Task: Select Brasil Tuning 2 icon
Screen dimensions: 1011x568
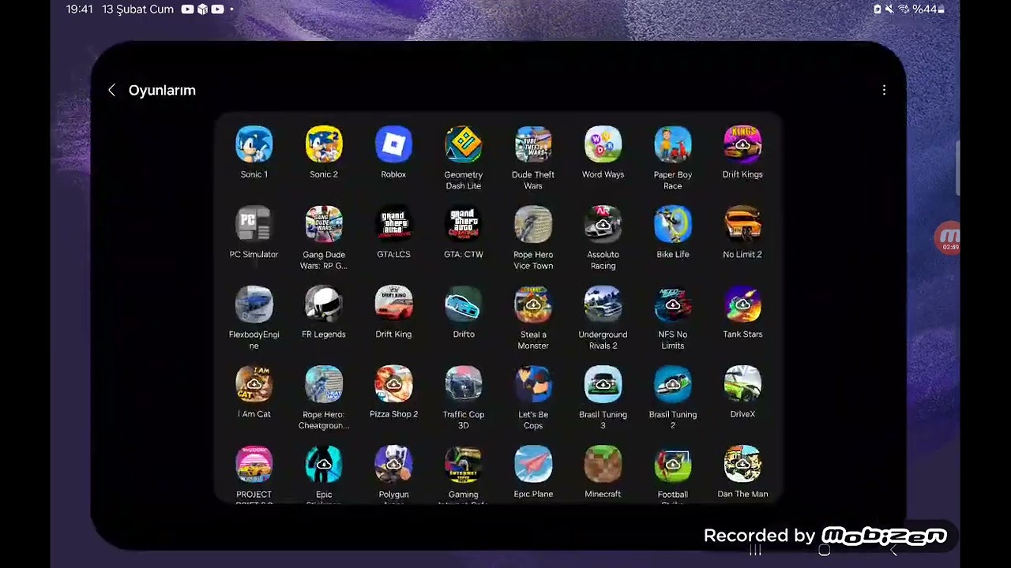Action: [673, 384]
